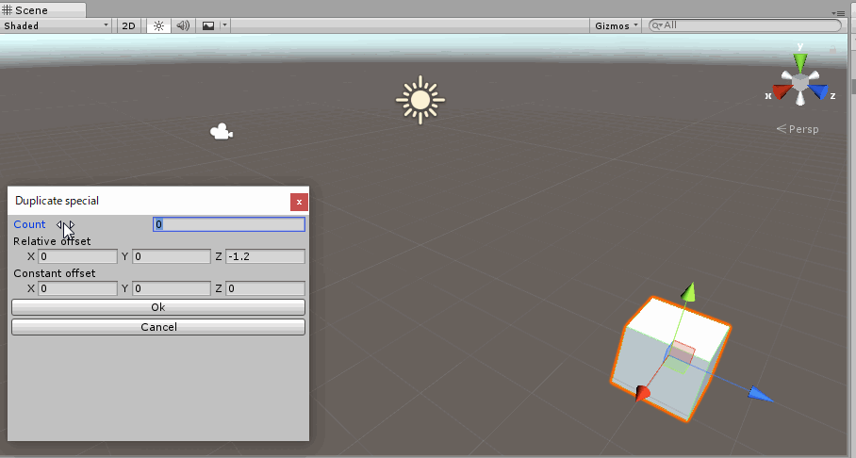This screenshot has width=856, height=458.
Task: Click the image effects toolbar icon
Action: click(x=208, y=25)
